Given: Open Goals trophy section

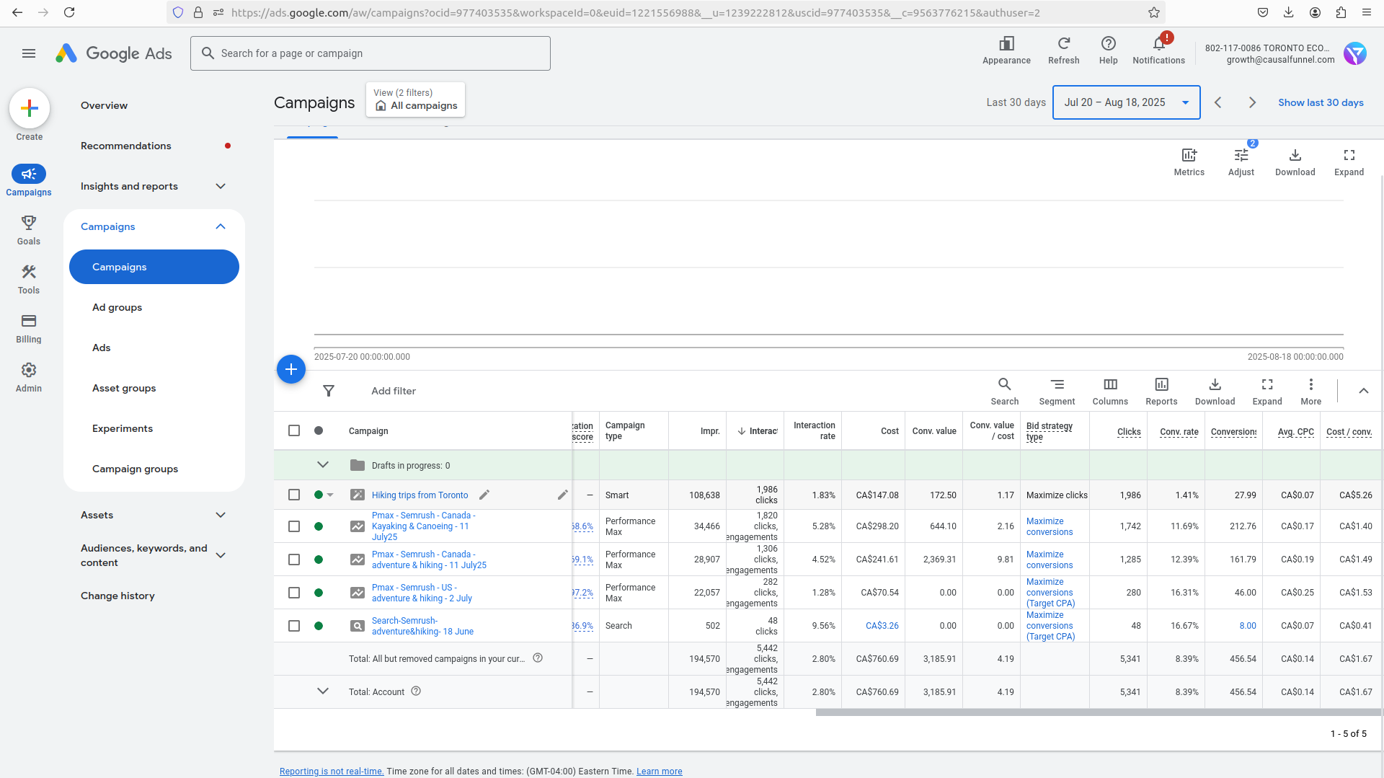Looking at the screenshot, I should click(29, 230).
